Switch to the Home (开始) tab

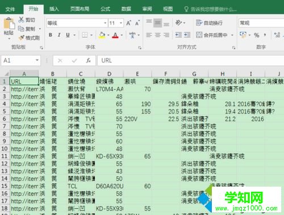(x=34, y=9)
